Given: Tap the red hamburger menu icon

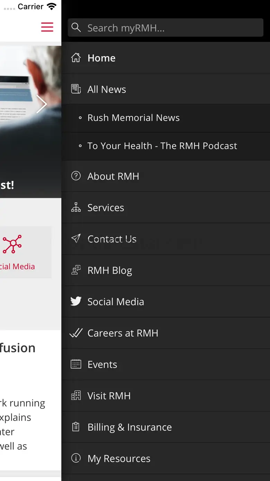Looking at the screenshot, I should click(47, 27).
